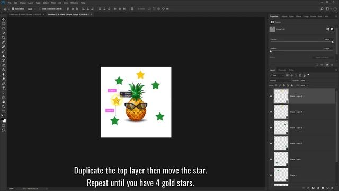Click the Density slider handle
The height and width of the screenshot is (191, 339).
333,42
